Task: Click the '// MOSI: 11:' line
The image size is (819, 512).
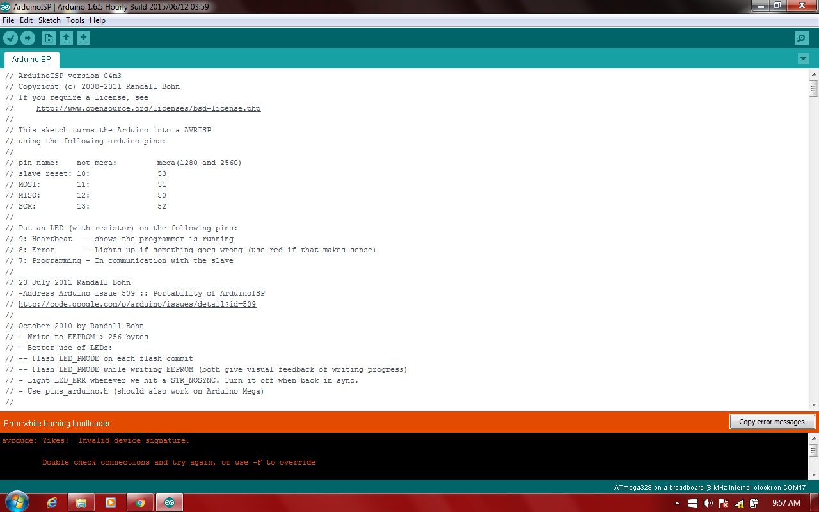Action: (86, 184)
